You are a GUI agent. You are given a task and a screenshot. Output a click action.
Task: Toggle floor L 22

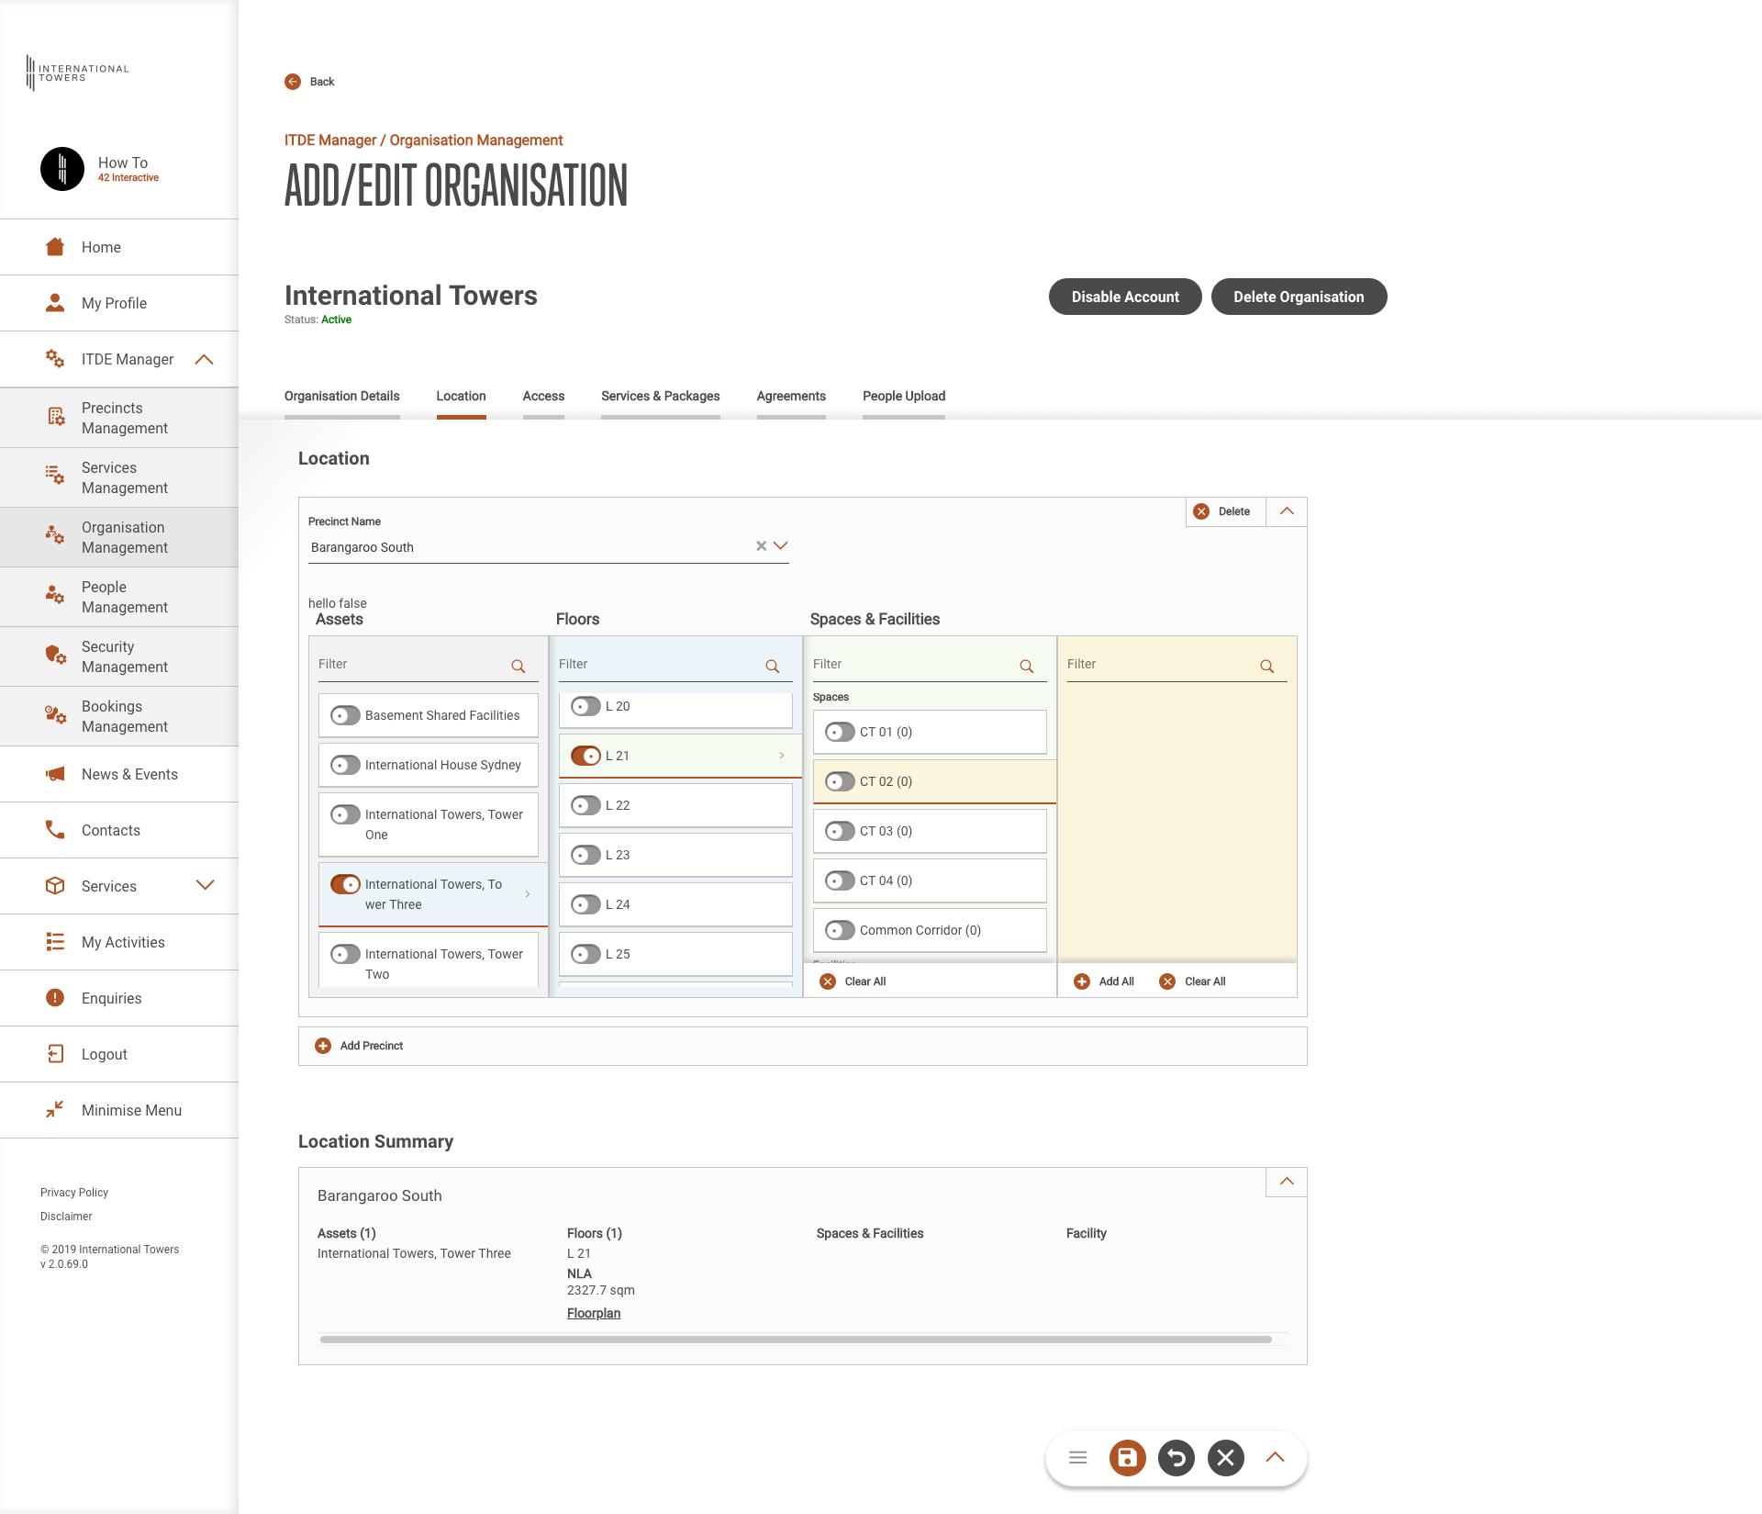(585, 805)
